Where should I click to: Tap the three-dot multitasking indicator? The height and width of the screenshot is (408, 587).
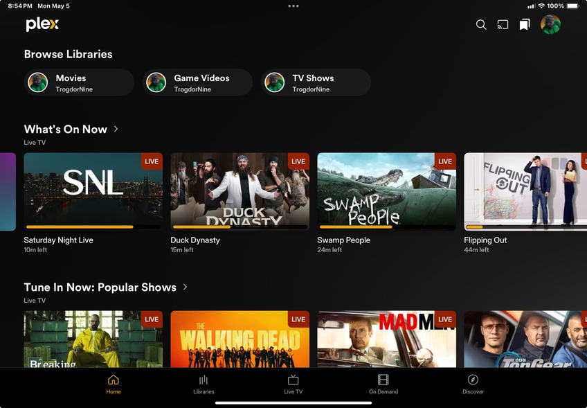tap(293, 6)
